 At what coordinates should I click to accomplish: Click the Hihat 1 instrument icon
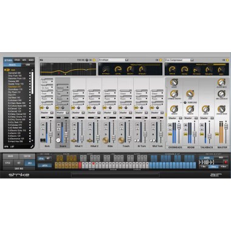[x=74, y=140]
